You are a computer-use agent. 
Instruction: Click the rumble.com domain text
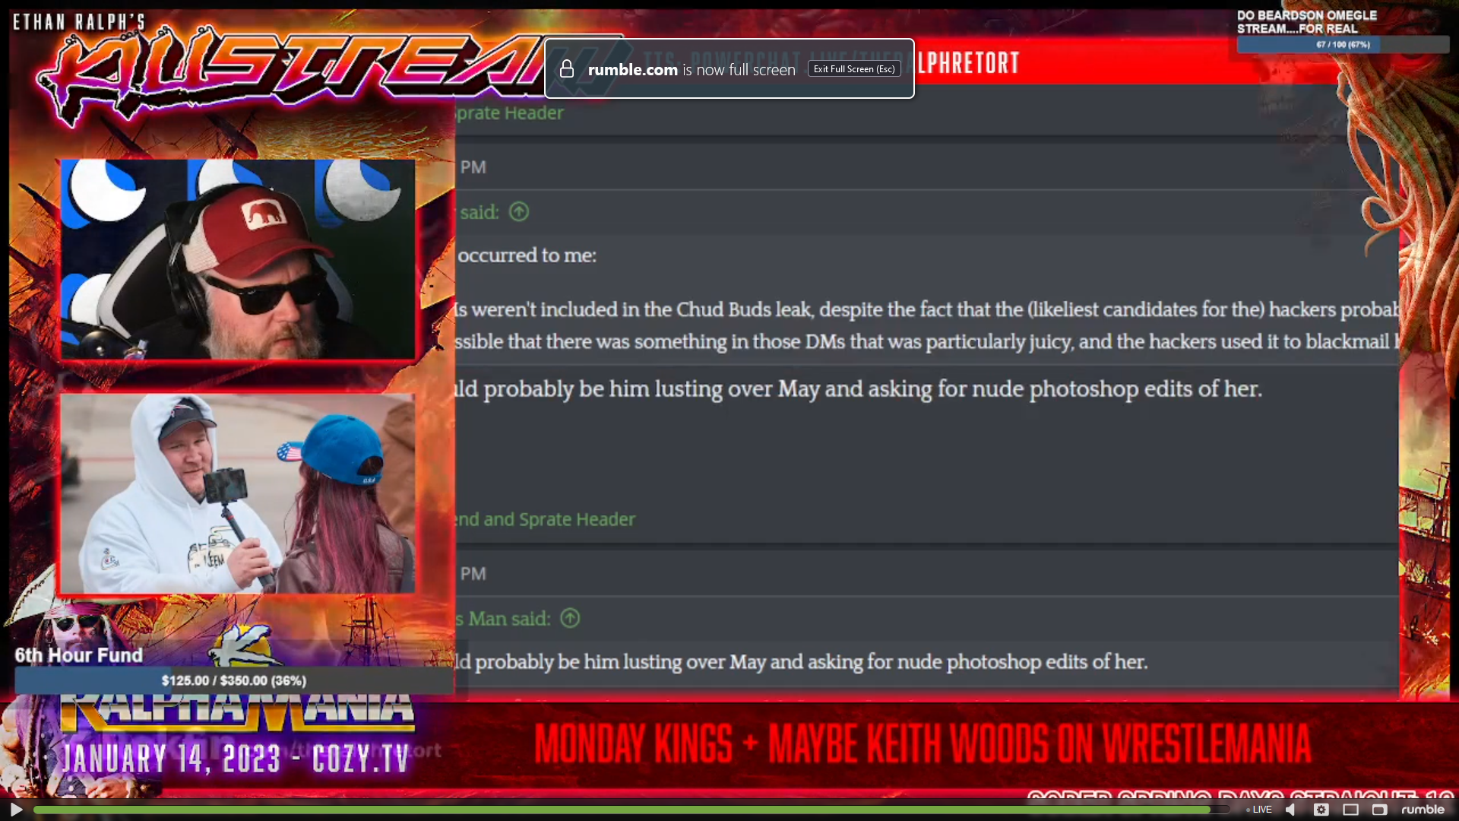[632, 70]
